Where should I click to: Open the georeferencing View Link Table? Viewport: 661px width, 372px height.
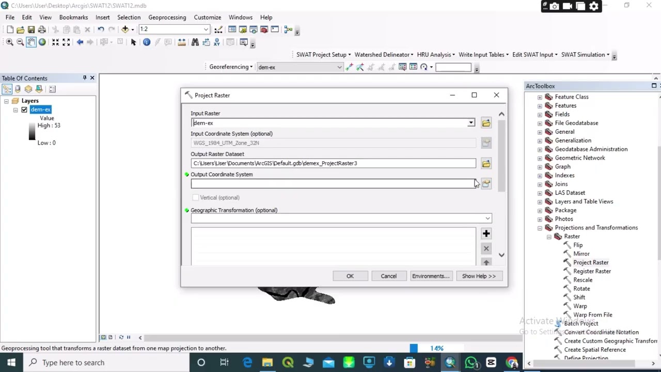pyautogui.click(x=413, y=67)
